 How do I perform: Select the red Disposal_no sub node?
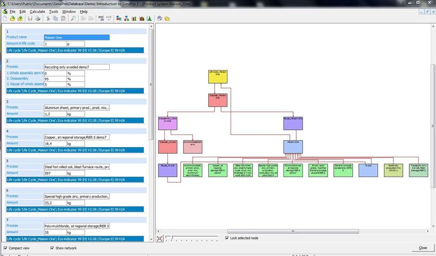pos(168,147)
